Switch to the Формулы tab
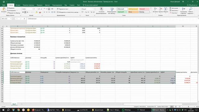199x112 pixels. (x=39, y=5)
